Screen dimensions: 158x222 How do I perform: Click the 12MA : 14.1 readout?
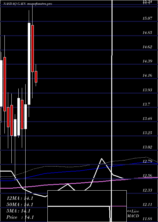point(20,198)
